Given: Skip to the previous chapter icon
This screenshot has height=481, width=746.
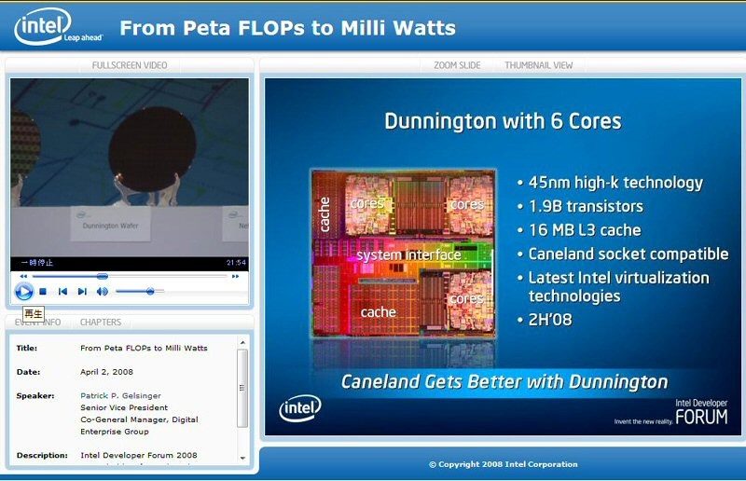Looking at the screenshot, I should coord(62,291).
